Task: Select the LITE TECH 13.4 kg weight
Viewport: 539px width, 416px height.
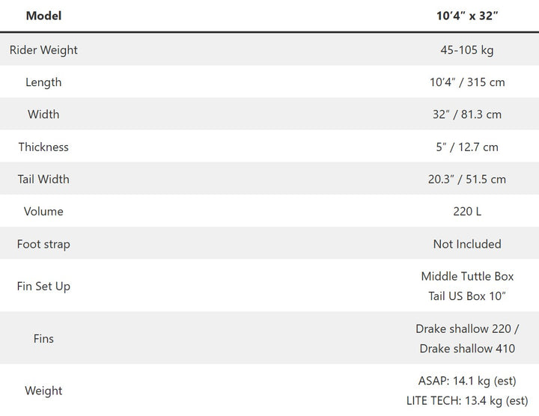Action: click(x=467, y=401)
